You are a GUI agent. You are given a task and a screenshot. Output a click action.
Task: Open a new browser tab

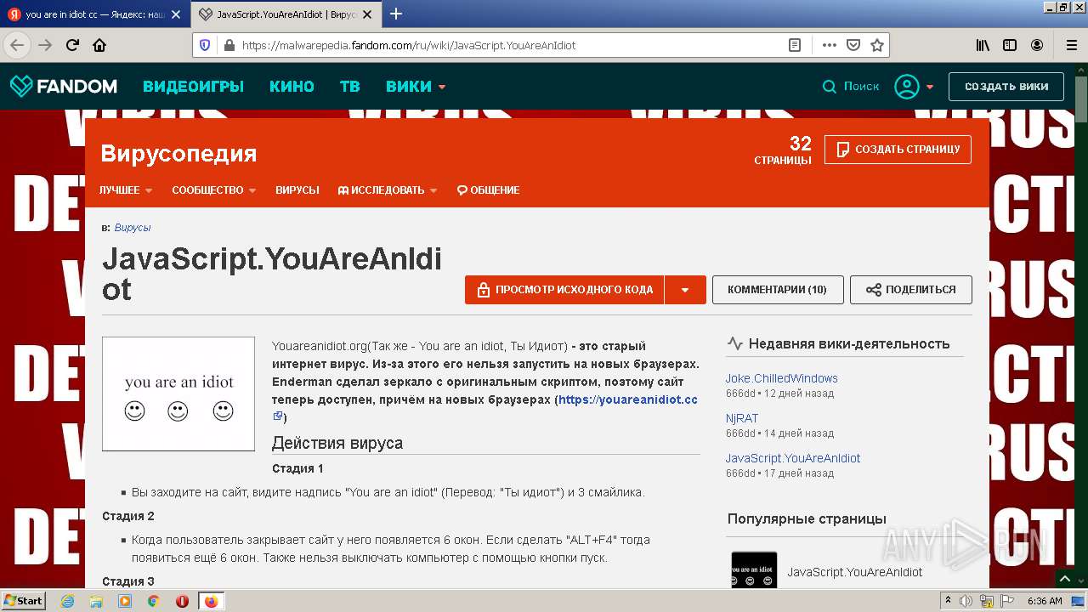point(396,14)
